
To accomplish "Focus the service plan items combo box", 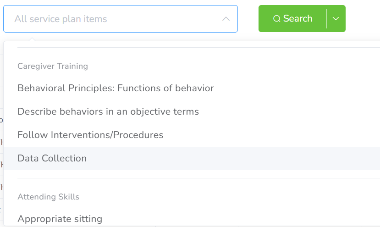I will coord(110,19).
